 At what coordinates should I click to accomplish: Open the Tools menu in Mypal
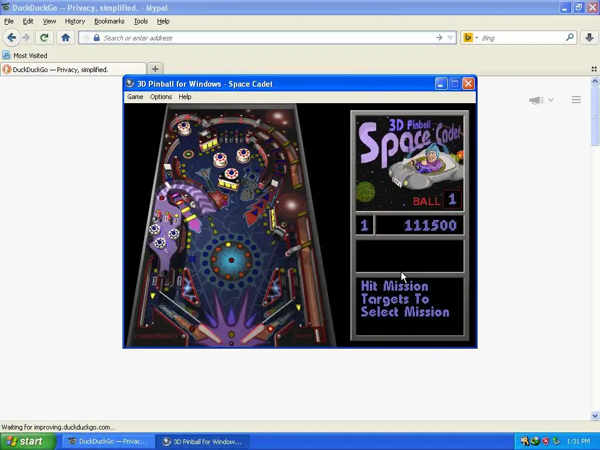click(x=141, y=21)
